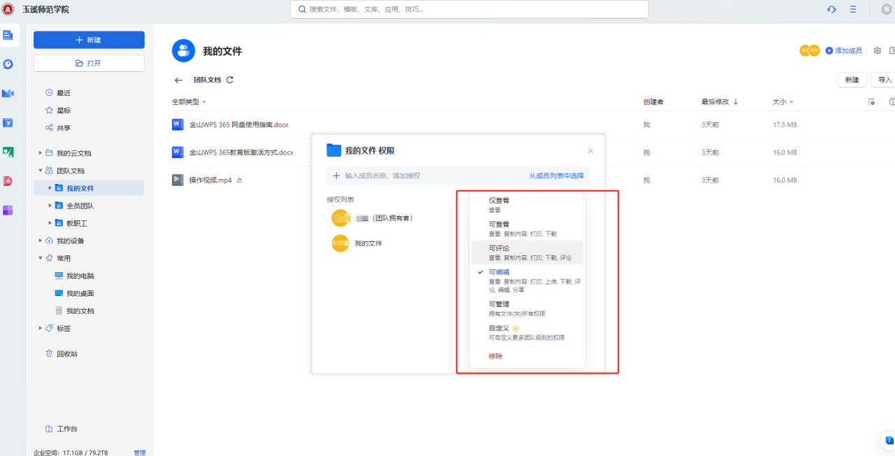Click the list view filter icon
The image size is (895, 456).
click(x=871, y=102)
